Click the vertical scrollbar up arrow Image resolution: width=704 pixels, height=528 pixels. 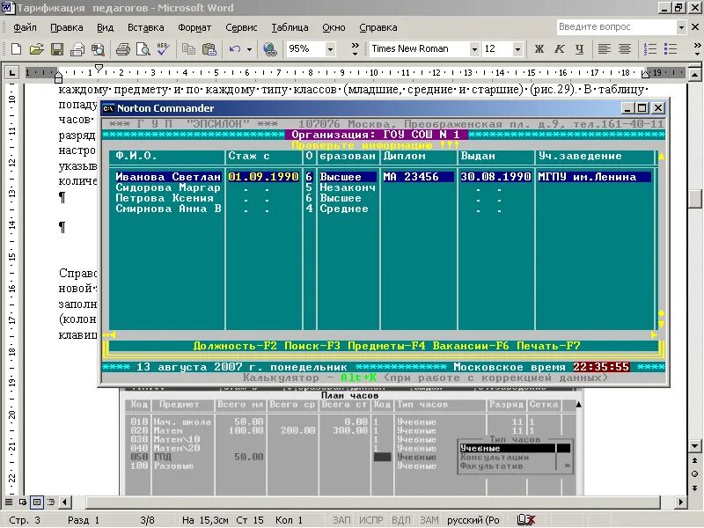click(694, 75)
